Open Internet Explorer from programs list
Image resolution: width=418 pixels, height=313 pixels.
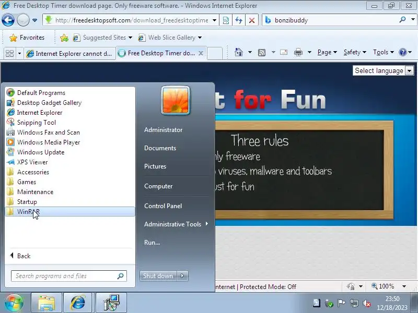tap(70, 113)
